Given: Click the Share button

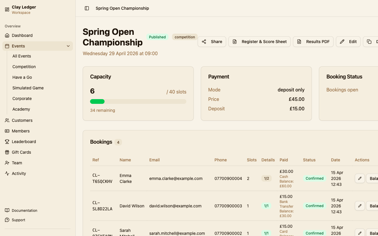Looking at the screenshot, I should [x=212, y=42].
